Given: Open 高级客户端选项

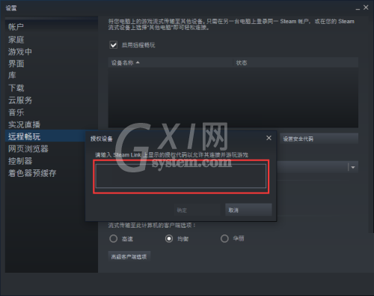Looking at the screenshot, I should pyautogui.click(x=129, y=256).
